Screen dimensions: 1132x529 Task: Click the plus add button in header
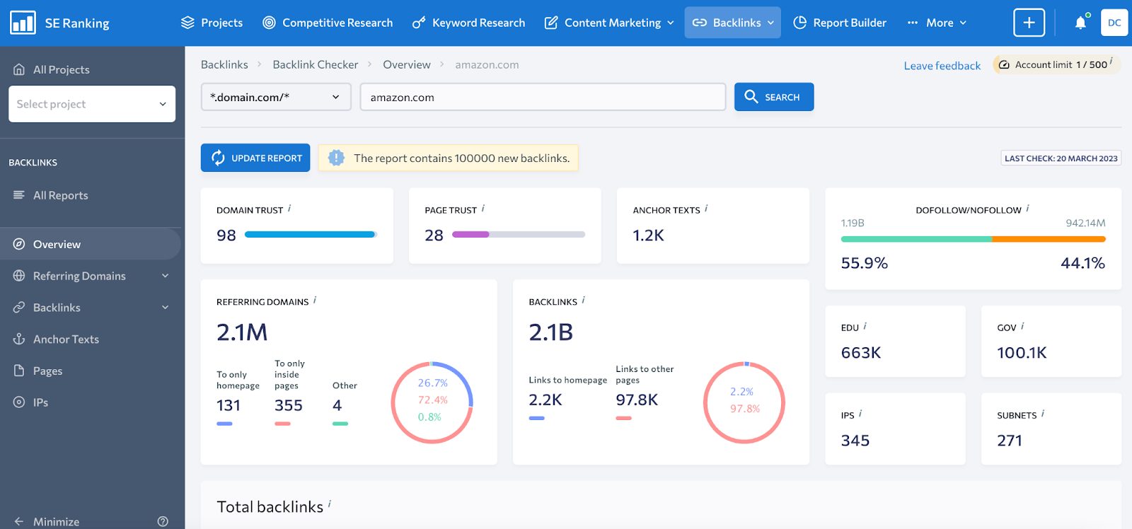(1029, 23)
